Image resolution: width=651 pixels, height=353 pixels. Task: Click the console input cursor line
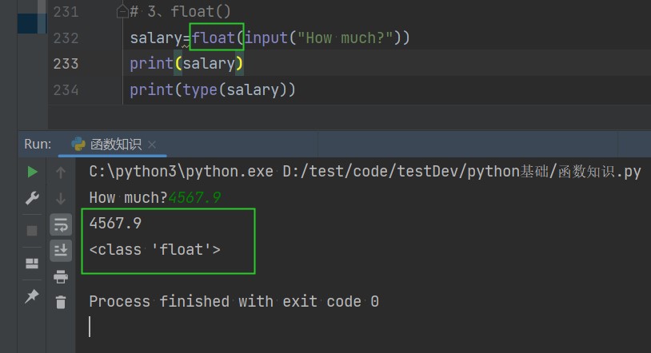[x=90, y=327]
